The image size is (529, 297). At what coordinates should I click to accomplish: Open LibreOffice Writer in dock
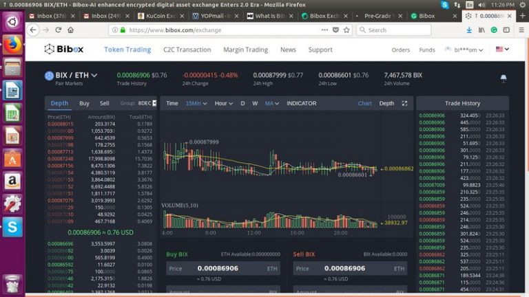point(12,90)
